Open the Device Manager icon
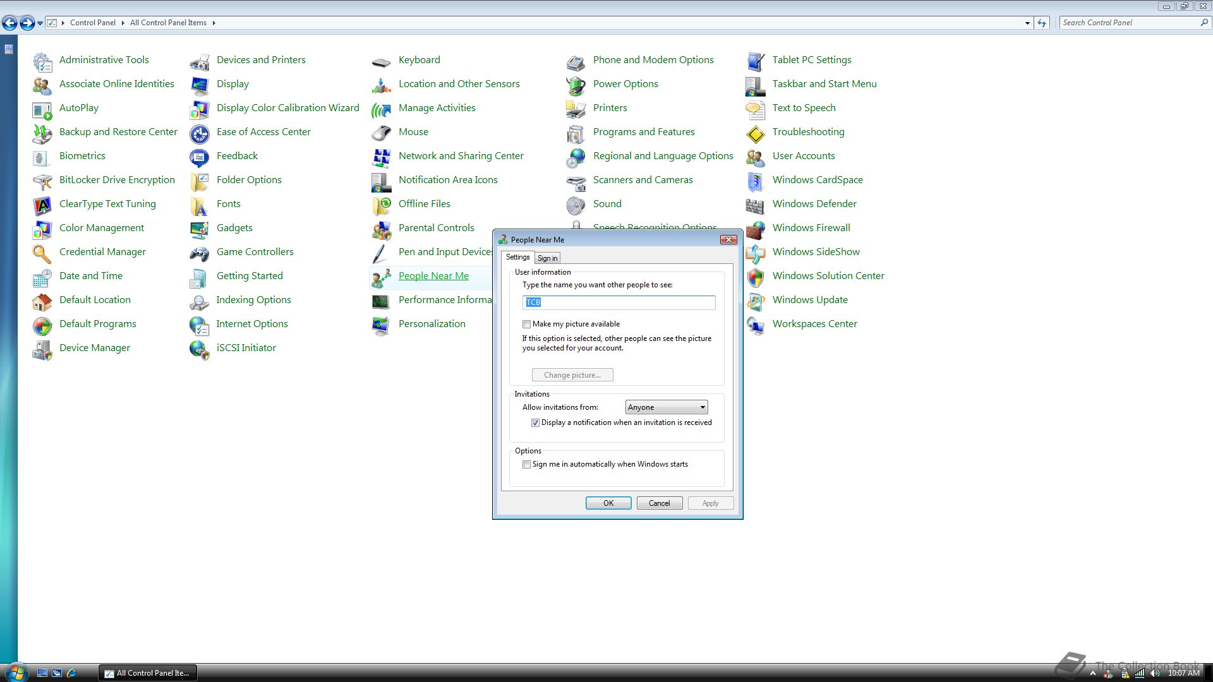The height and width of the screenshot is (682, 1213). pyautogui.click(x=42, y=349)
